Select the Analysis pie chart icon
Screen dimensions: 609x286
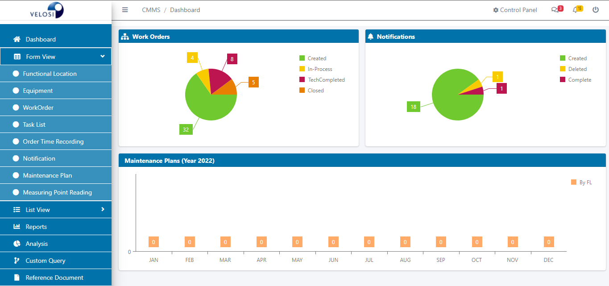pyautogui.click(x=18, y=244)
